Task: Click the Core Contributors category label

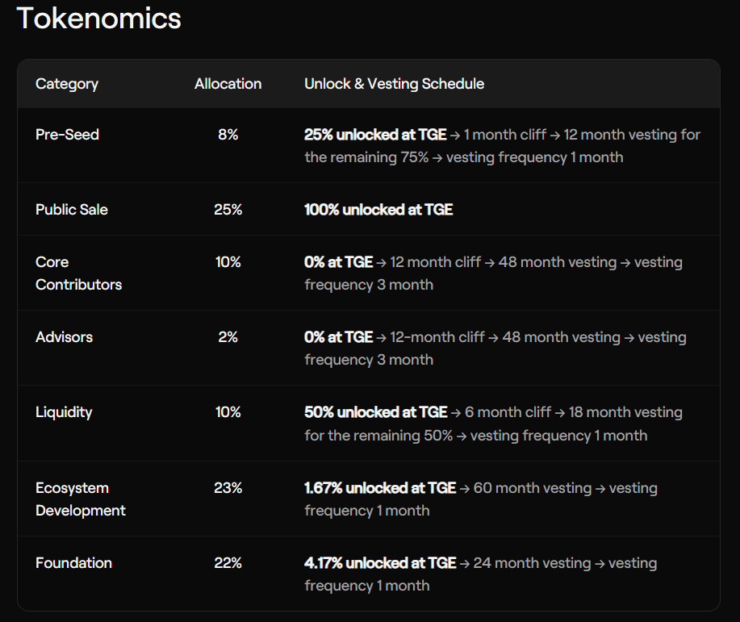Action: (x=78, y=273)
